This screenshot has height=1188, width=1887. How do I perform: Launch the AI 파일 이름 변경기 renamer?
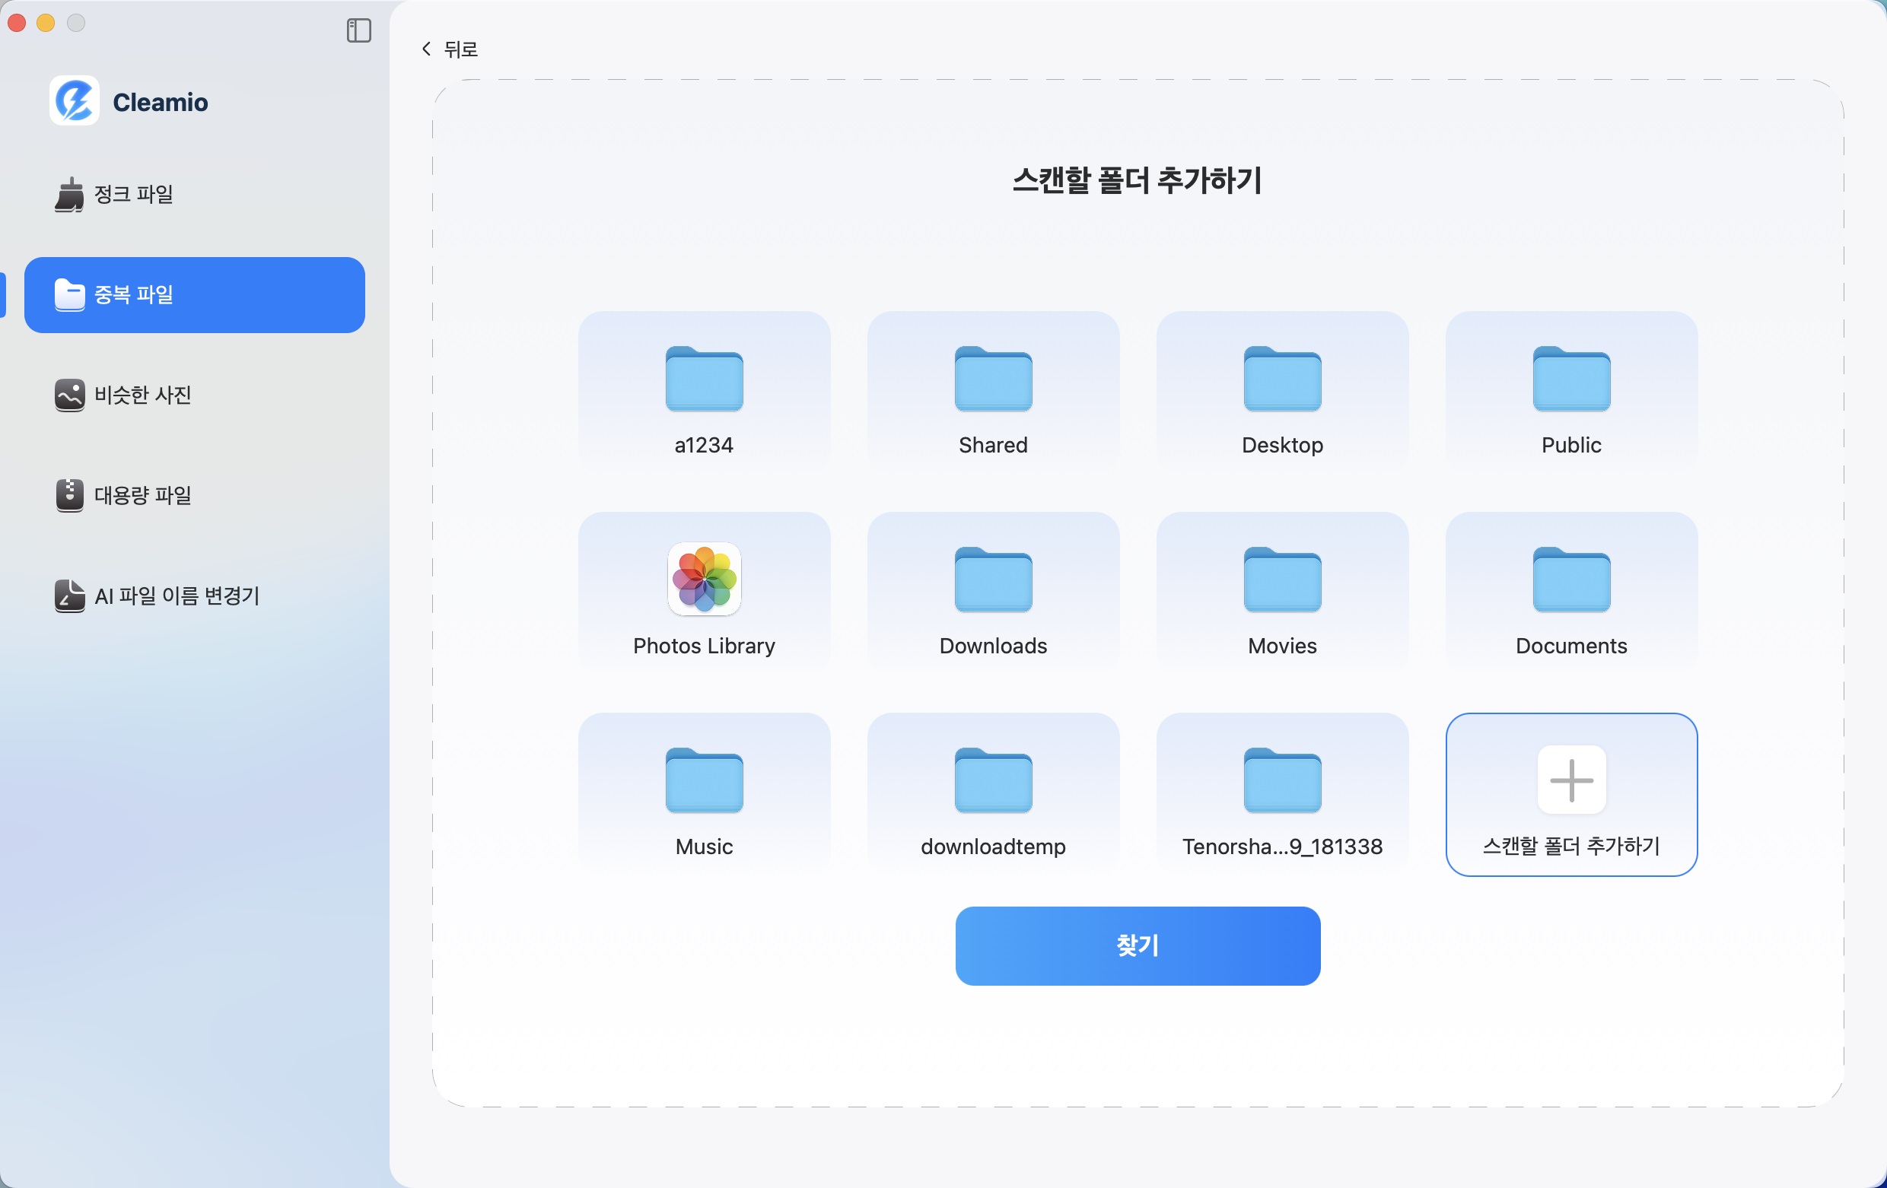click(x=177, y=596)
